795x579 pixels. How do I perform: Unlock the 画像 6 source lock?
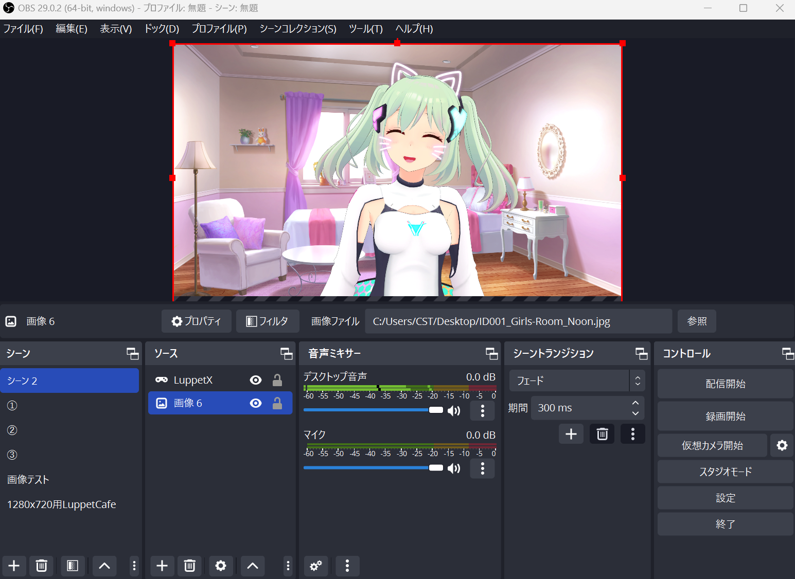point(277,403)
